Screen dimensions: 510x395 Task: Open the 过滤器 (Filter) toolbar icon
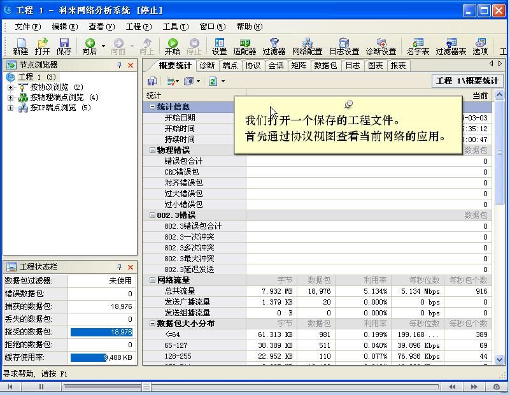[x=274, y=45]
